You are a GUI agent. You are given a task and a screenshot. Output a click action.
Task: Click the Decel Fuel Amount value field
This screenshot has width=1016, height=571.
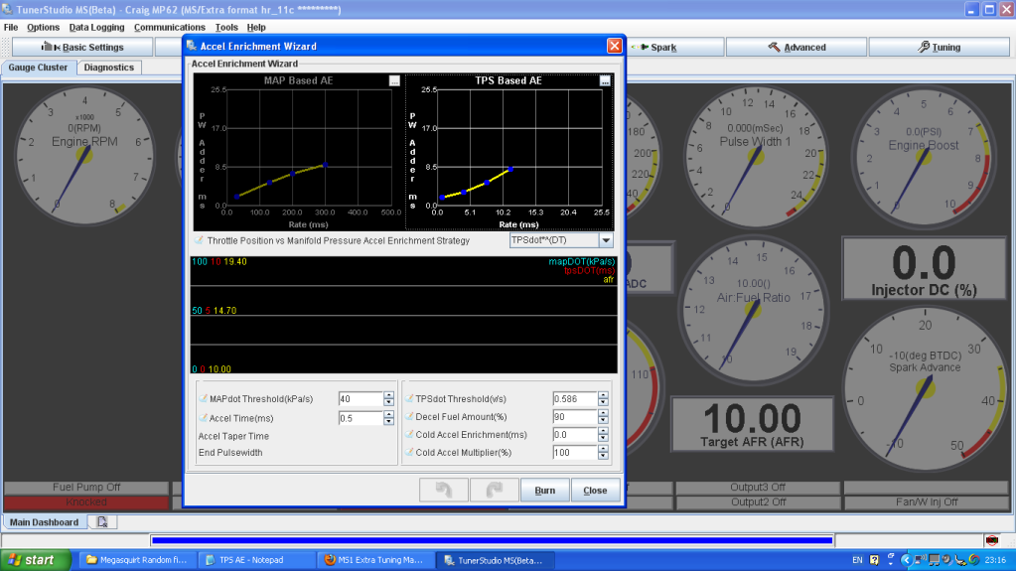pyautogui.click(x=575, y=417)
